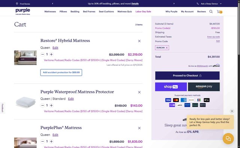Decrease PurplePlus Mattress quantity
The width and height of the screenshot is (240, 148).
tap(42, 141)
